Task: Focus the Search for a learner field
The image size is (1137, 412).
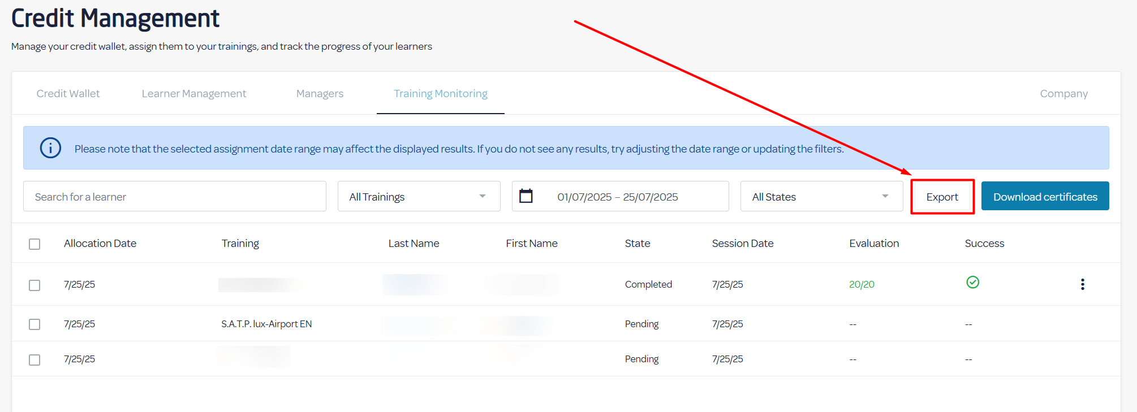Action: click(x=174, y=197)
